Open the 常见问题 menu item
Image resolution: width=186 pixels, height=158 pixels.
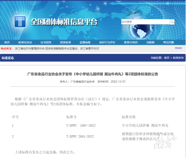click(169, 42)
